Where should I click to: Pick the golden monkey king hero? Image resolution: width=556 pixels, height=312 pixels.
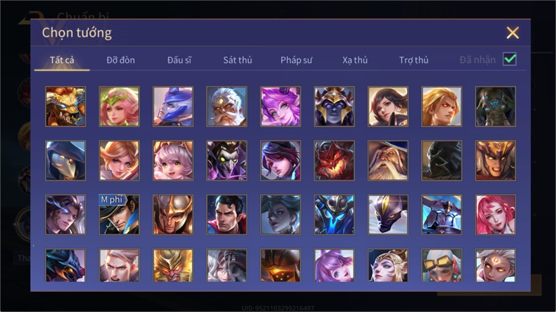pyautogui.click(x=173, y=265)
